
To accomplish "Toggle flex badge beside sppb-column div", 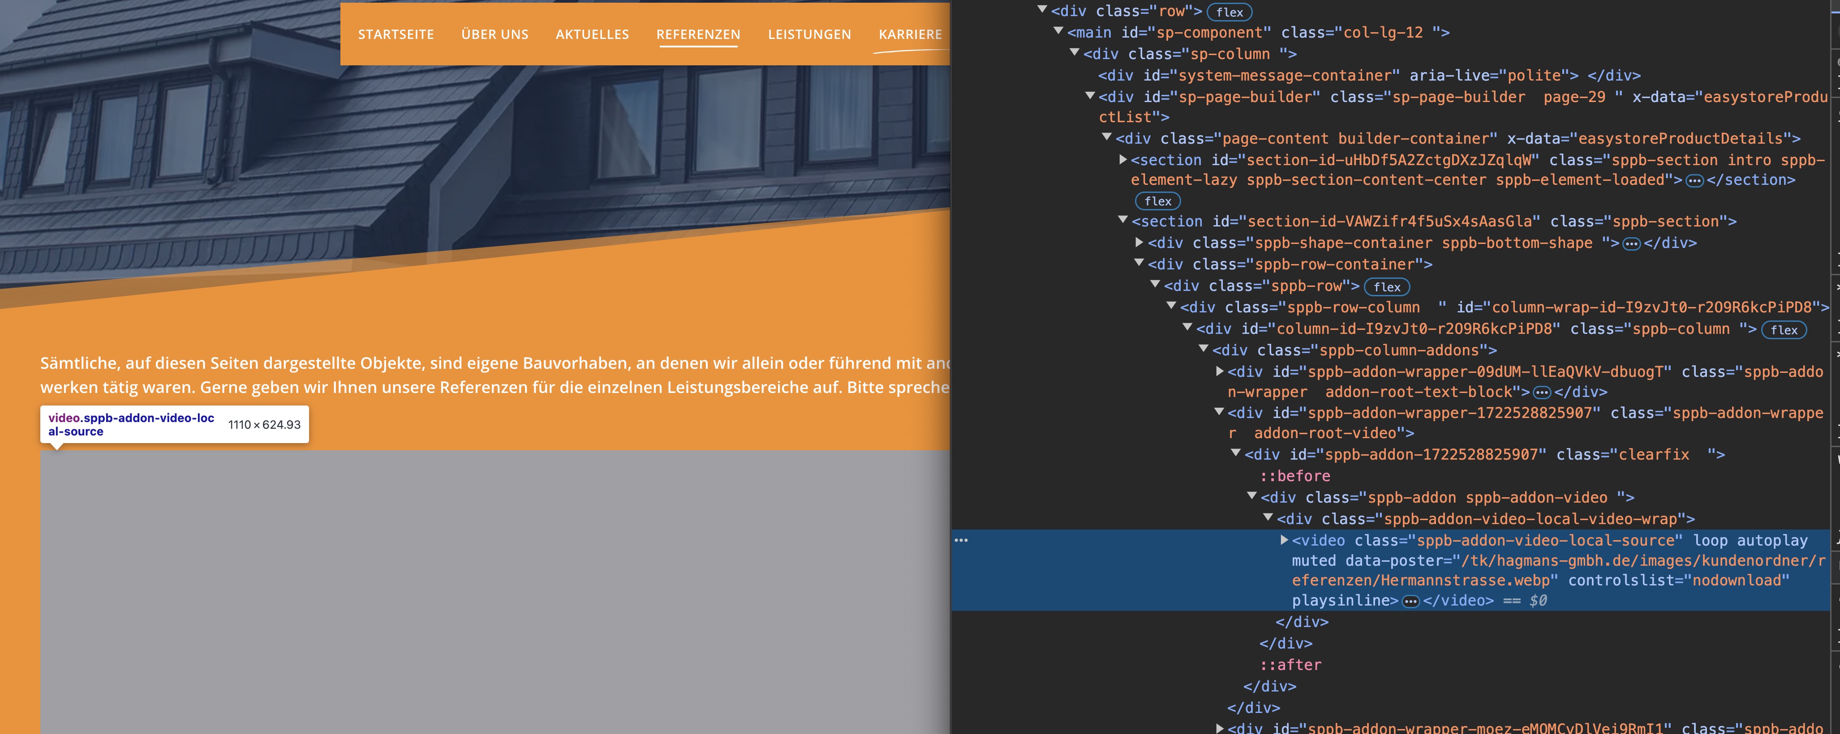I will [x=1784, y=330].
